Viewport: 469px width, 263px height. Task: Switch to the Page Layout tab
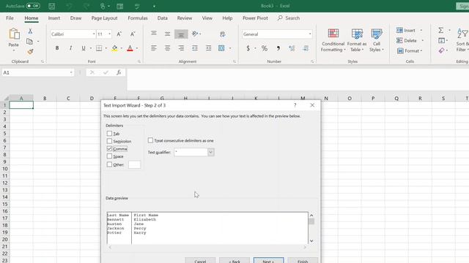tap(104, 18)
